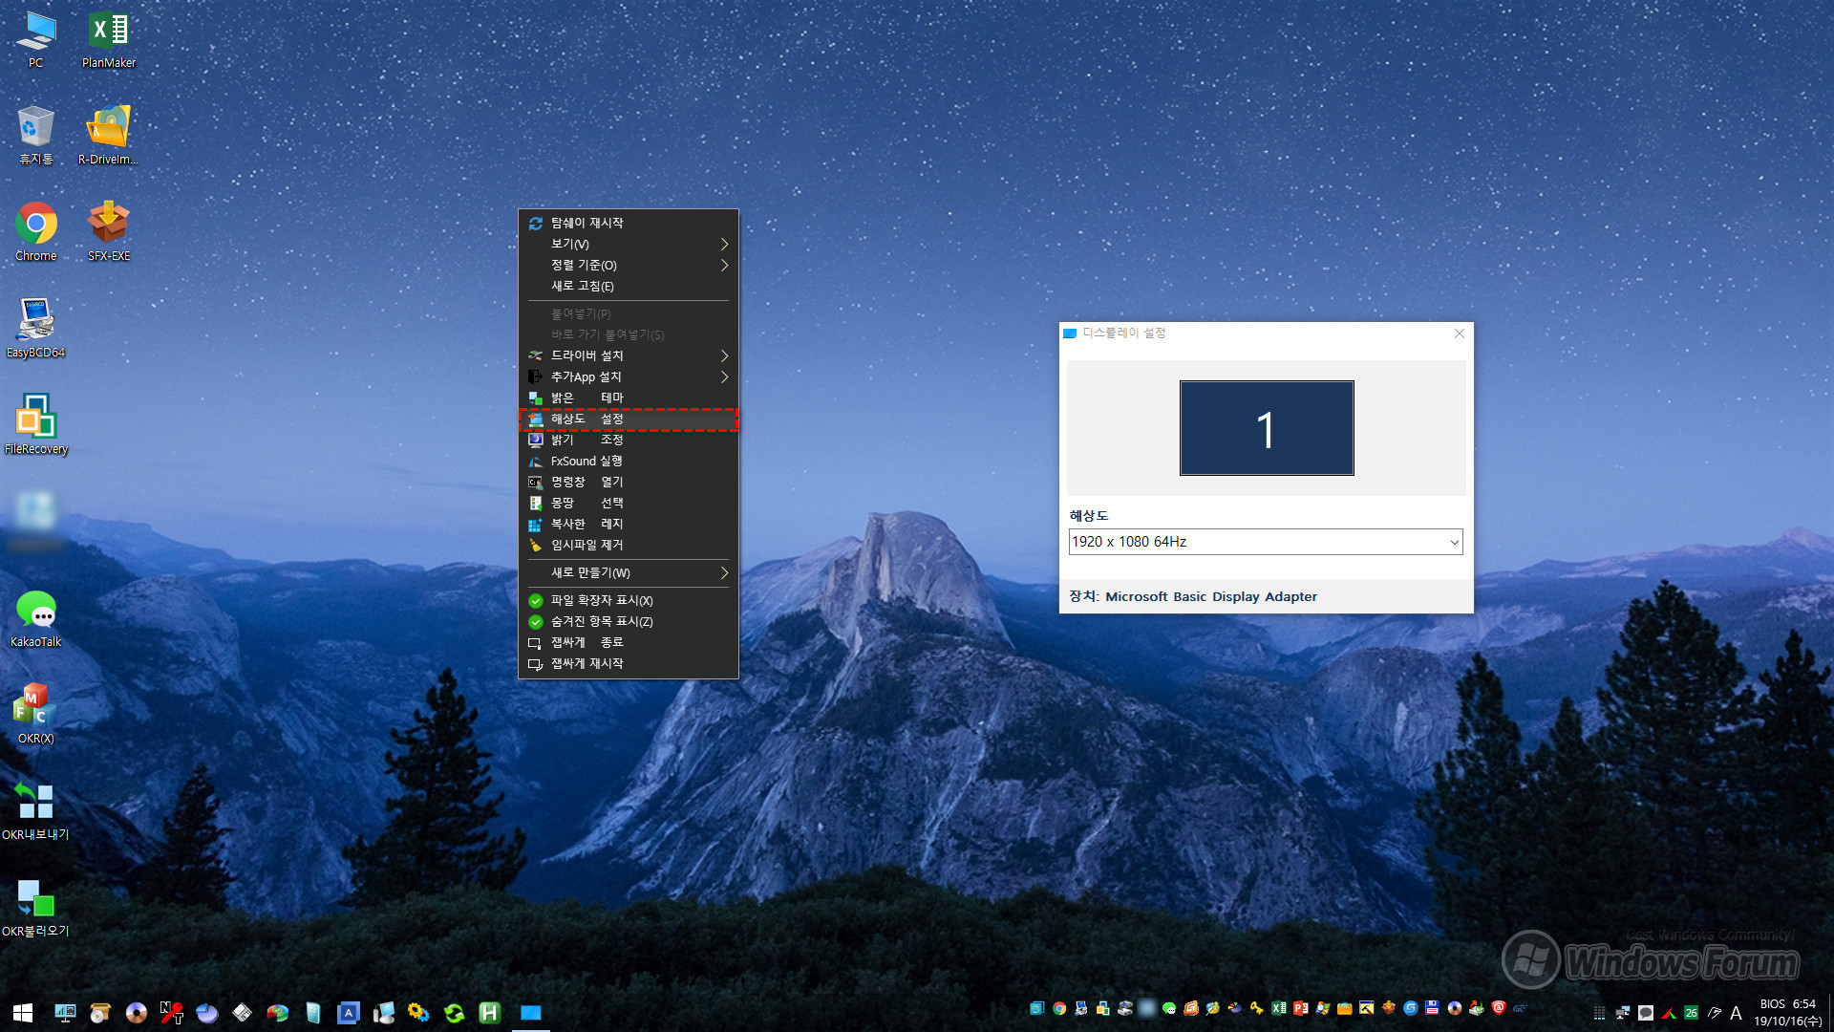Select the OKR내보내기 desktop icon
Viewport: 1834px width, 1032px height.
[x=36, y=811]
